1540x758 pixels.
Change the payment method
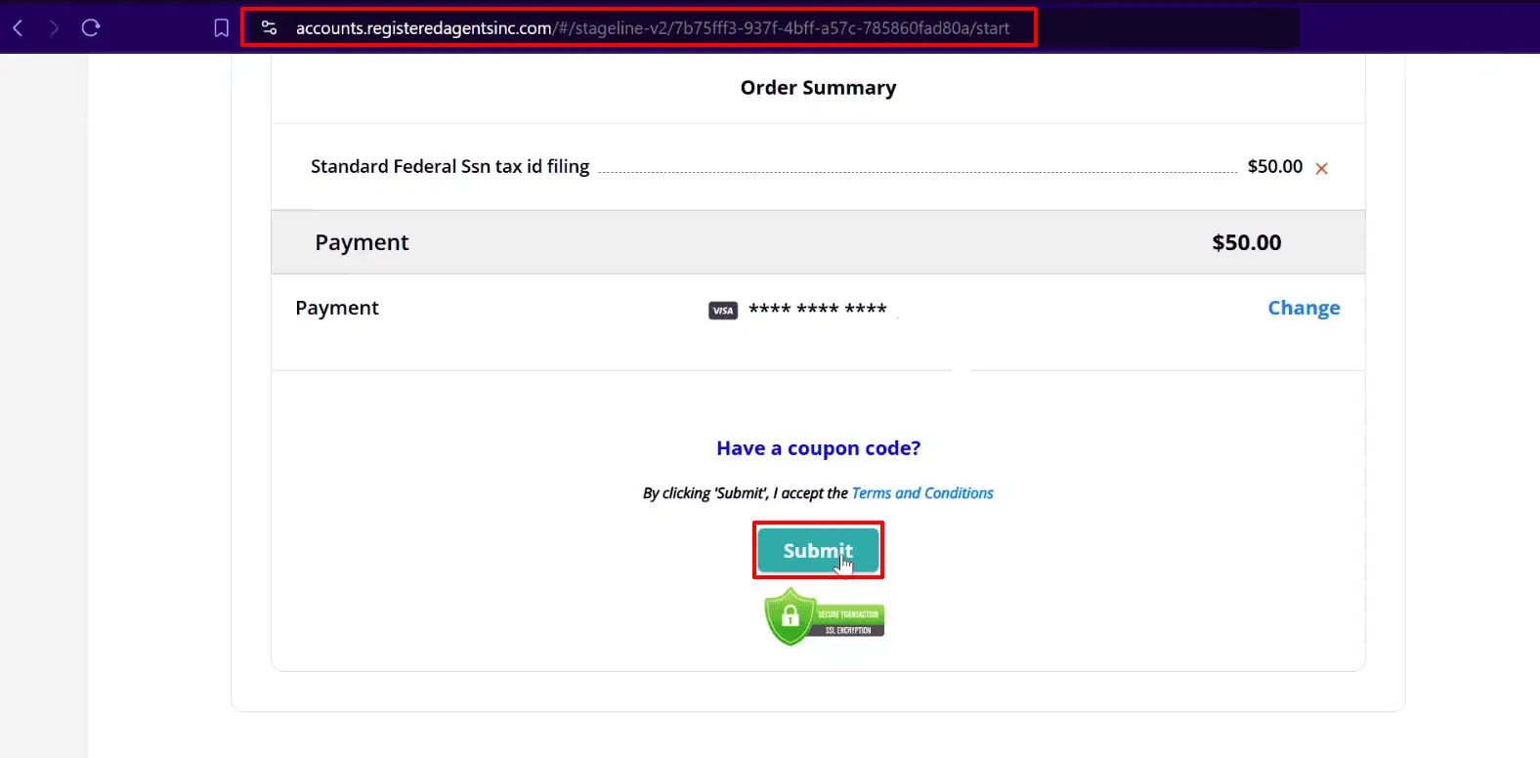click(x=1304, y=308)
